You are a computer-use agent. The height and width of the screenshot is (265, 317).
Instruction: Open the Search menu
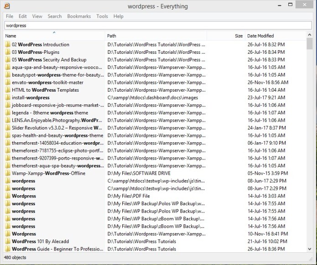[55, 16]
